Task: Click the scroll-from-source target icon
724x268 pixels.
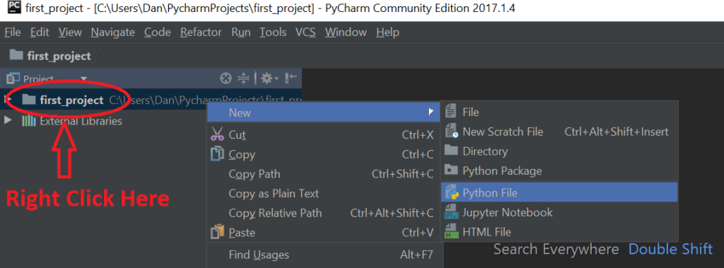Action: pyautogui.click(x=226, y=78)
